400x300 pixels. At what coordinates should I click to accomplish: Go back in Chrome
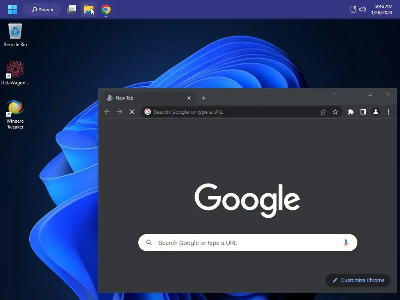click(107, 112)
